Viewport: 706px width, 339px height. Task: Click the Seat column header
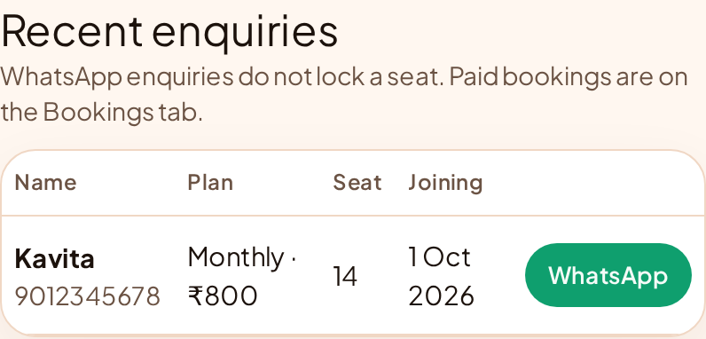(x=357, y=183)
